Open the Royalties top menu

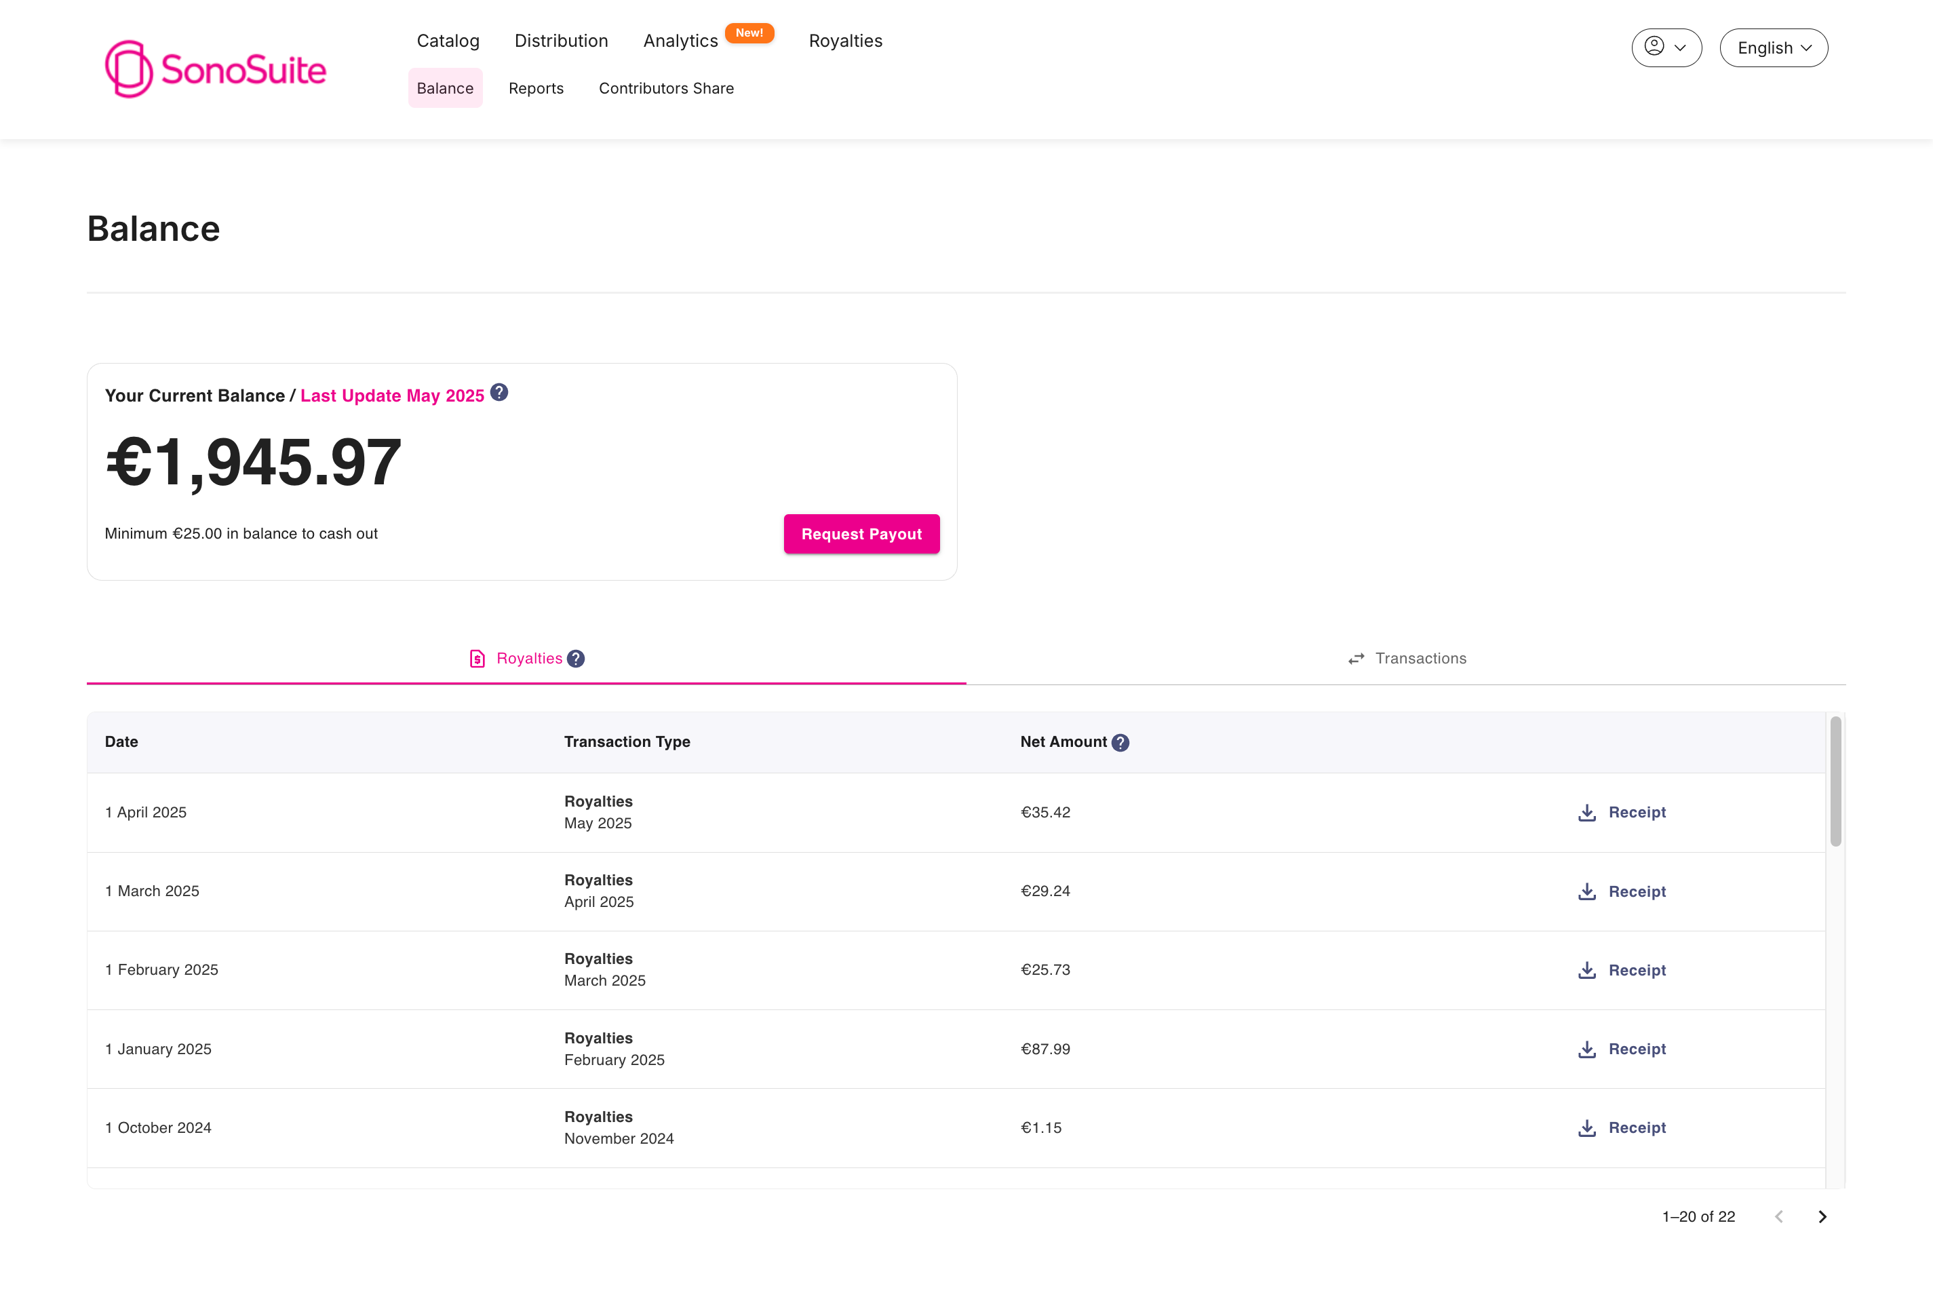(x=845, y=41)
